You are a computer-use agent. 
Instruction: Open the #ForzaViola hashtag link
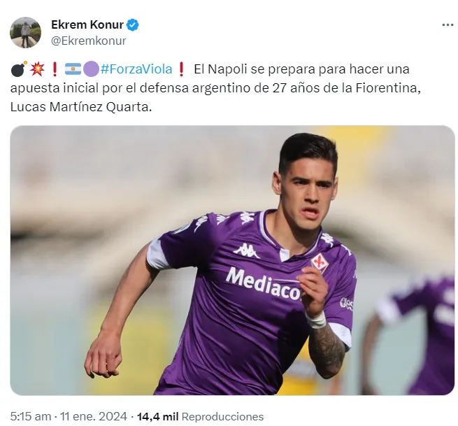click(136, 69)
